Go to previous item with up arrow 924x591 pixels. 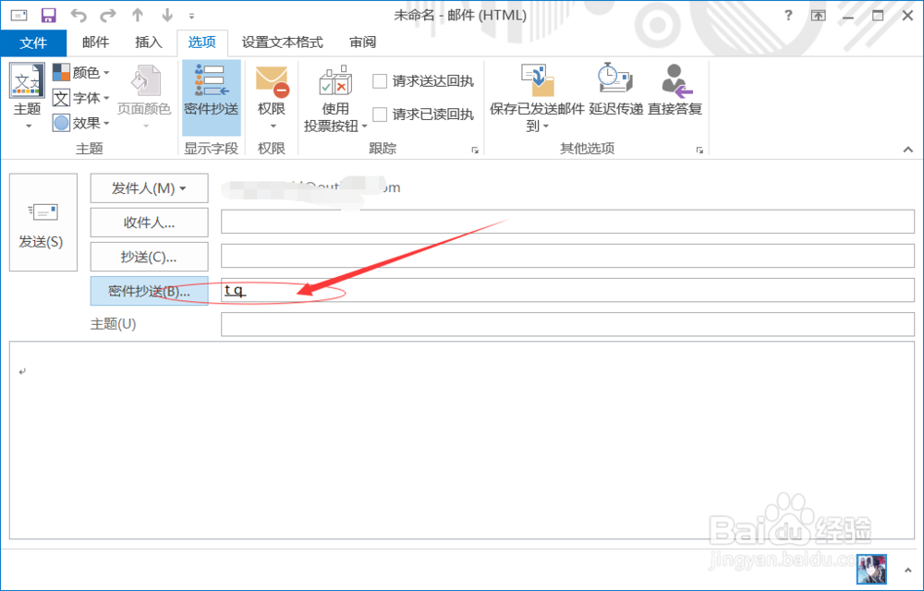138,16
